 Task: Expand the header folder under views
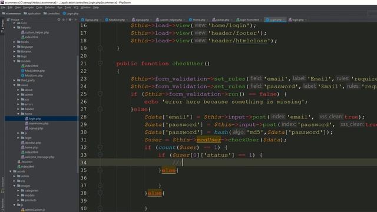pos(18,109)
